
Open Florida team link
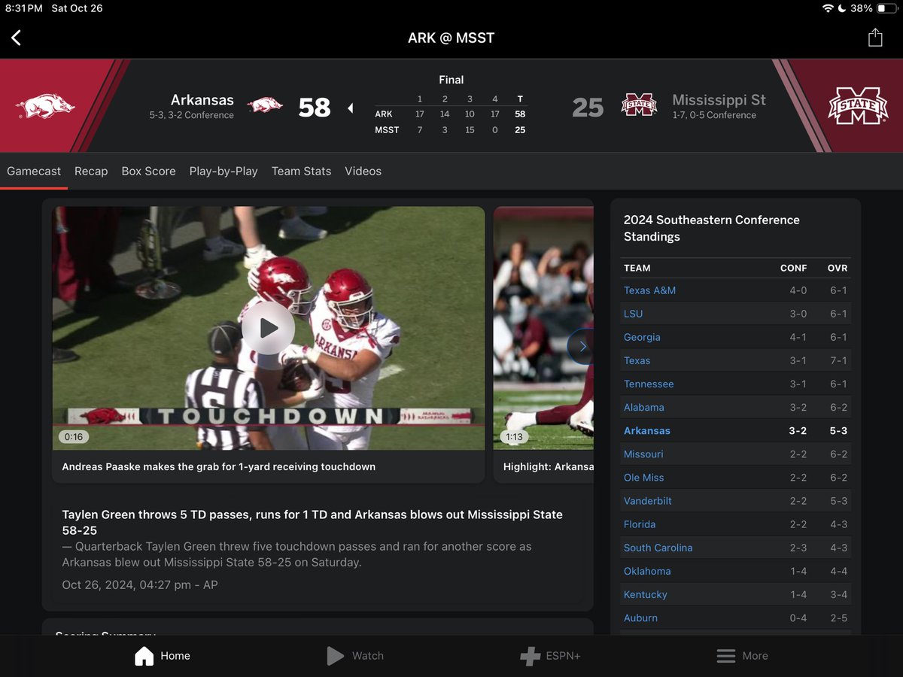(x=640, y=524)
